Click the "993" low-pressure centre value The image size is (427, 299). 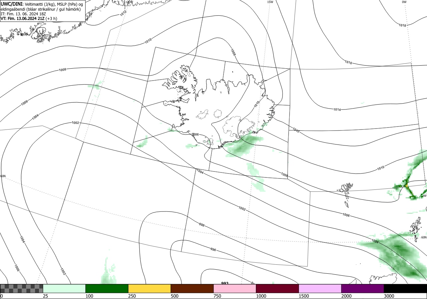tap(225, 283)
